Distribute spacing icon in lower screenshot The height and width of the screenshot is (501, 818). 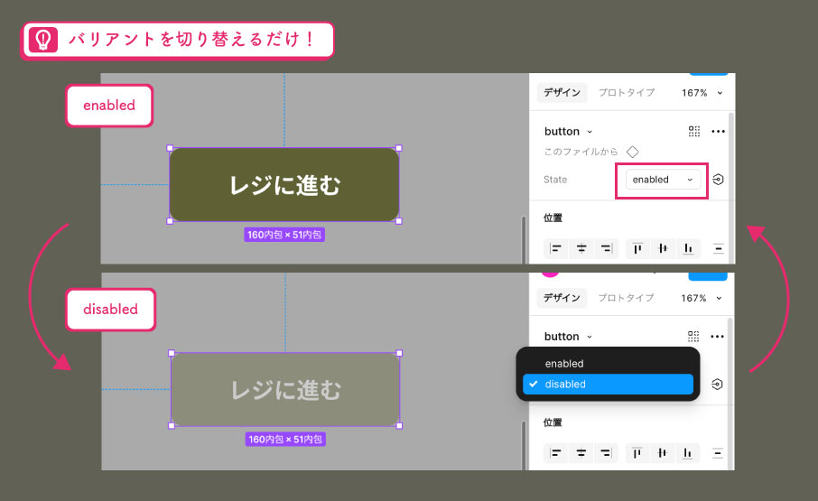718,453
